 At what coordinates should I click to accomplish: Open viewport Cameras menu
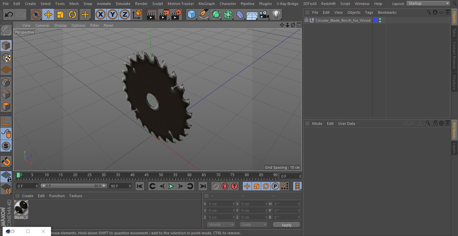click(x=42, y=25)
